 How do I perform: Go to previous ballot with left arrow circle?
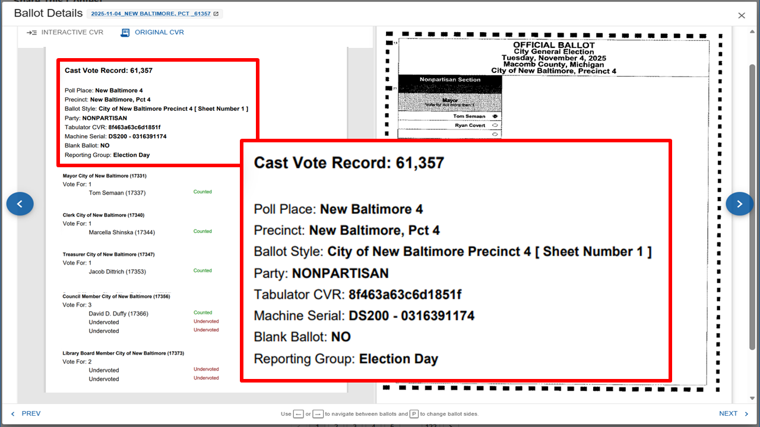[x=20, y=204]
